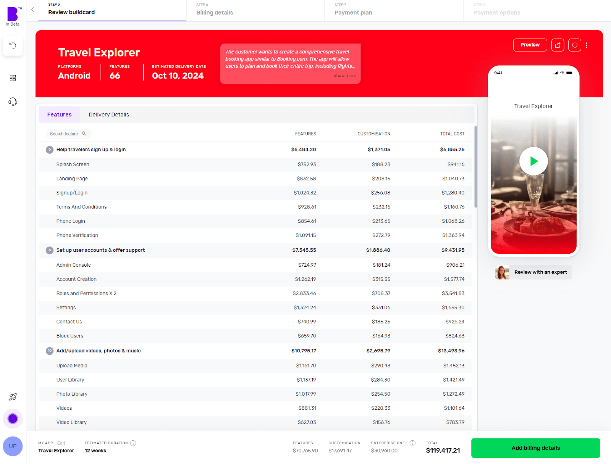The image size is (611, 464).
Task: Select the Landing Page feature row
Action: 255,179
